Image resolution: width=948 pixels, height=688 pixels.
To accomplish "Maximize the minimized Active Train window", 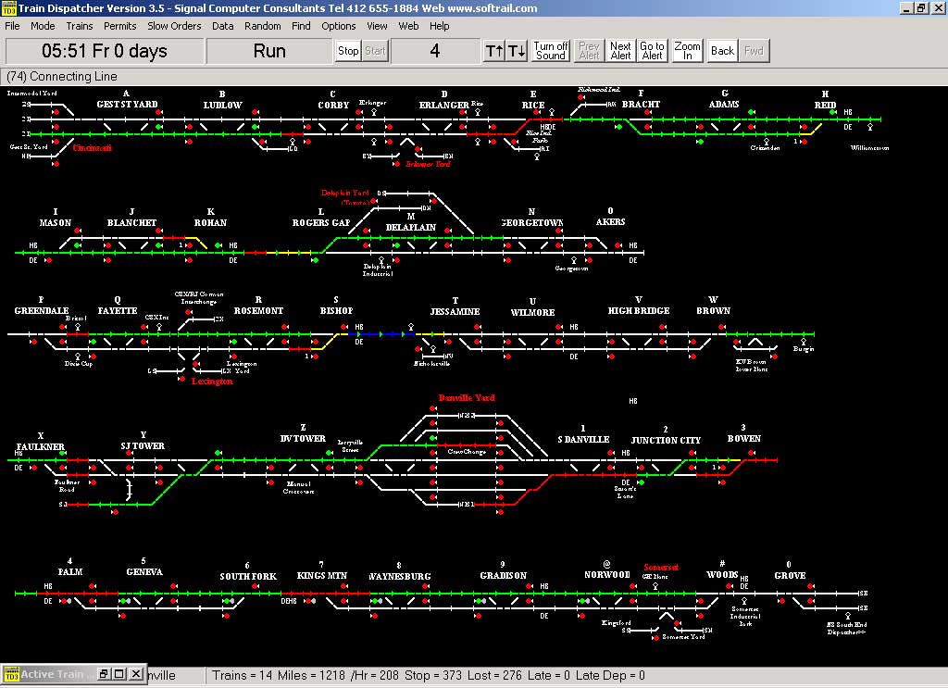I will tap(119, 674).
